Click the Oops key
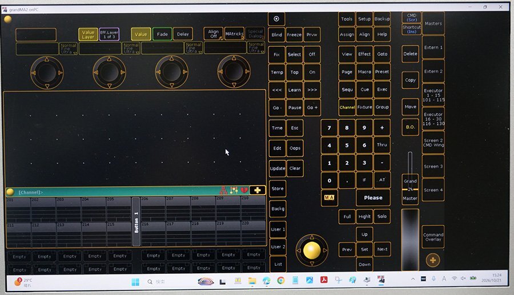The width and height of the screenshot is (514, 295). [x=295, y=148]
